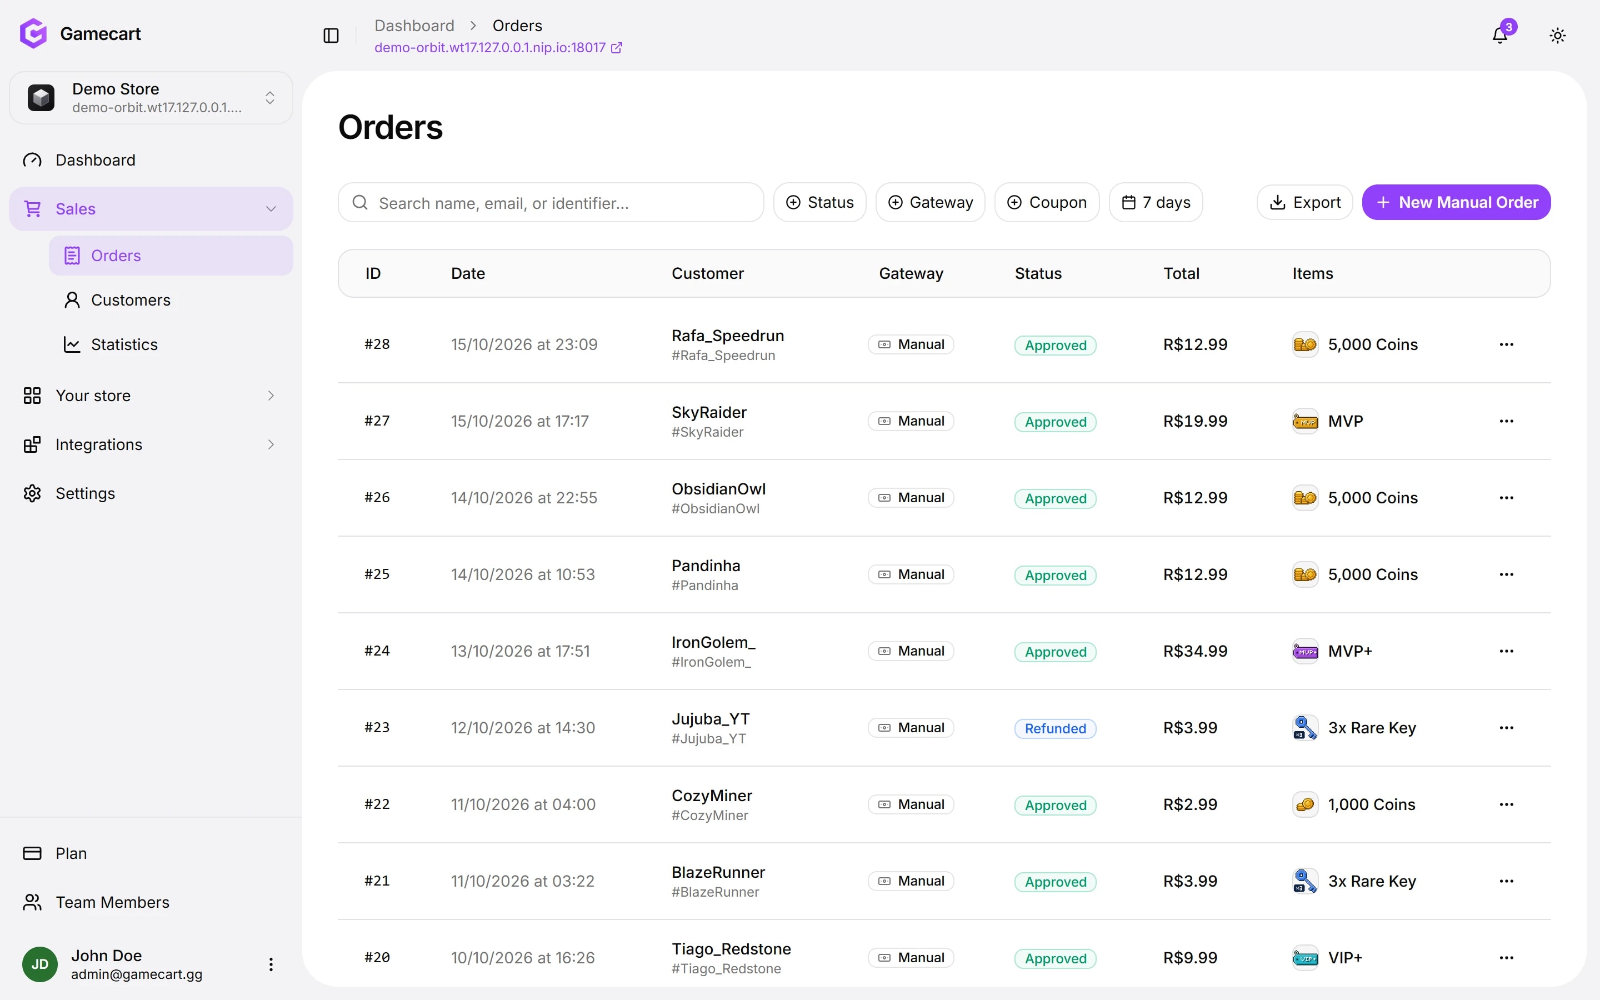Viewport: 1600px width, 1000px height.
Task: Click the Refunded status badge of order #23
Action: 1055,729
